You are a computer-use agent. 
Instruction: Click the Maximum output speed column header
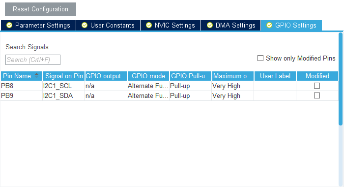[x=233, y=76]
